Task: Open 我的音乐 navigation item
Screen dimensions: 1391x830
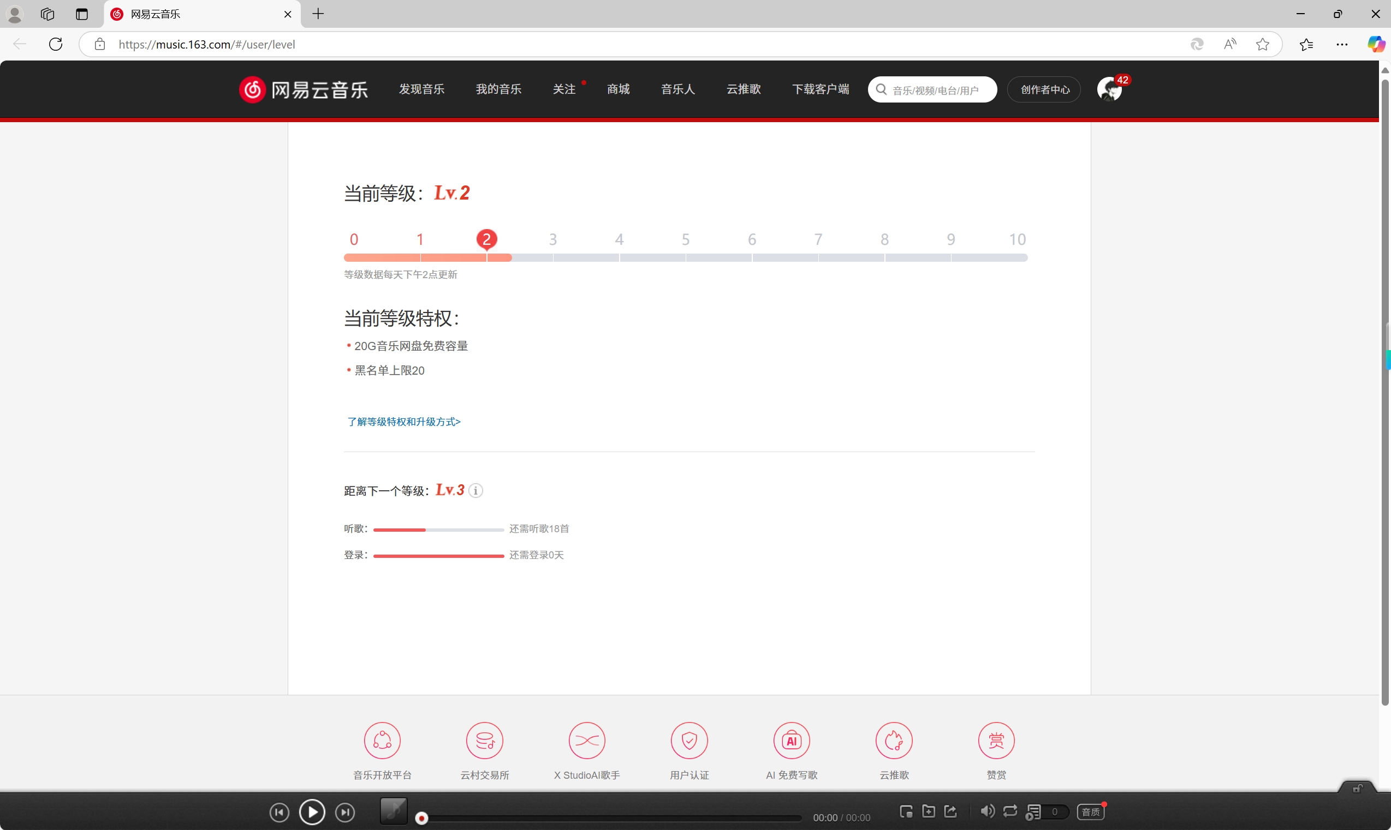Action: pyautogui.click(x=498, y=89)
